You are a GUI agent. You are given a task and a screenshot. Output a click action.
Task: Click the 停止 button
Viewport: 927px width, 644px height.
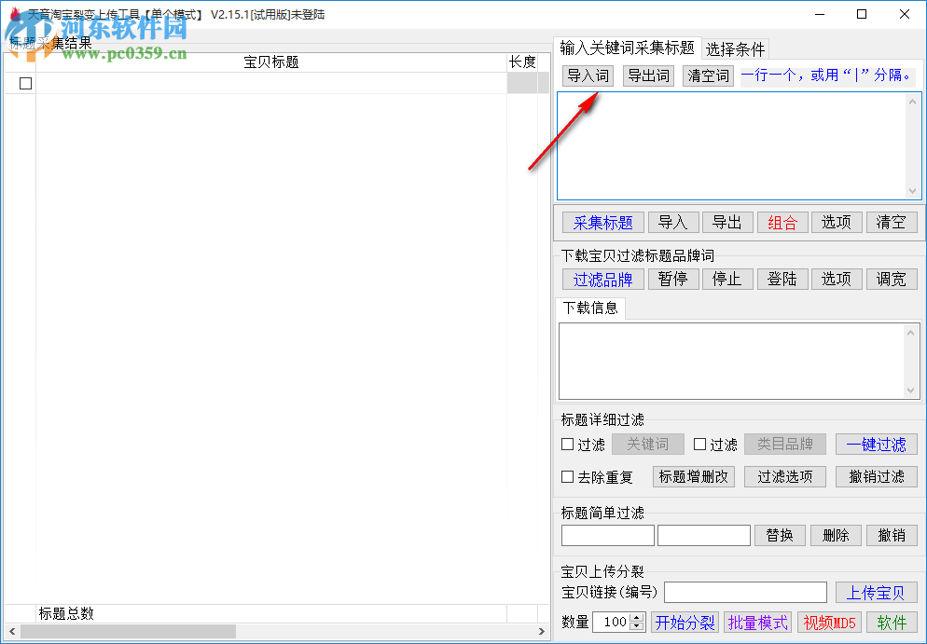[727, 279]
